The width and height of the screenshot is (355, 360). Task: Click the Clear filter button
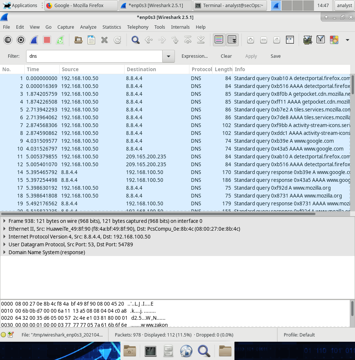(226, 56)
